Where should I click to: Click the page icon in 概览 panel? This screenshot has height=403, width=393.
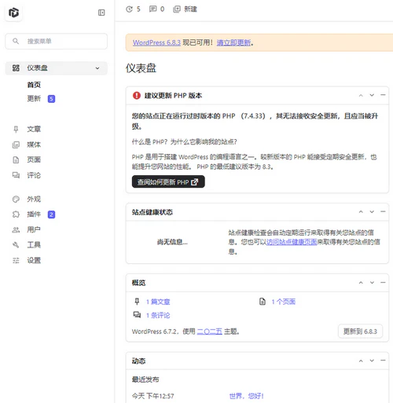[x=263, y=302]
